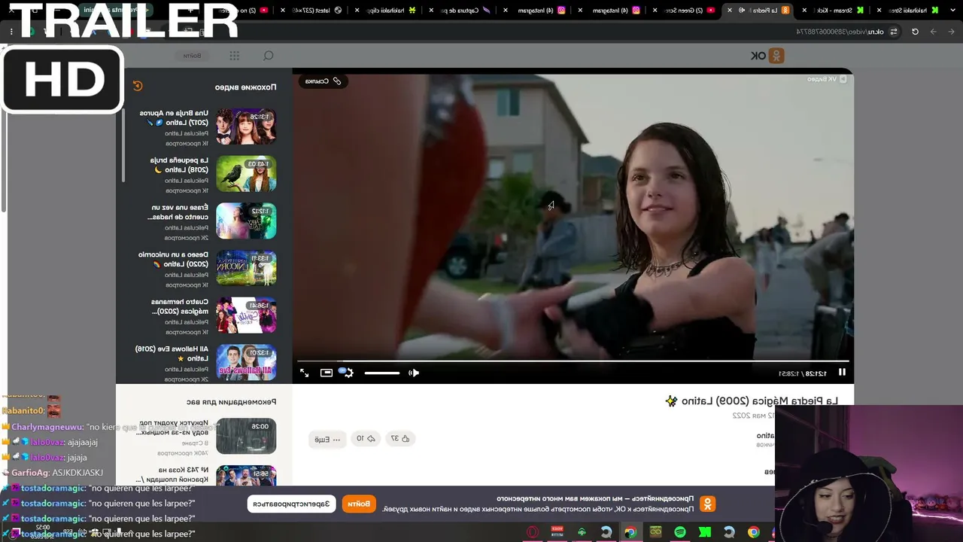Click the Una Bruja en Apuros title
The image size is (963, 542).
click(174, 117)
